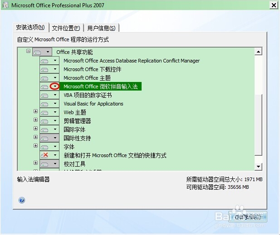Open install dropdown for Microsoft Office 主题

pos(55,78)
